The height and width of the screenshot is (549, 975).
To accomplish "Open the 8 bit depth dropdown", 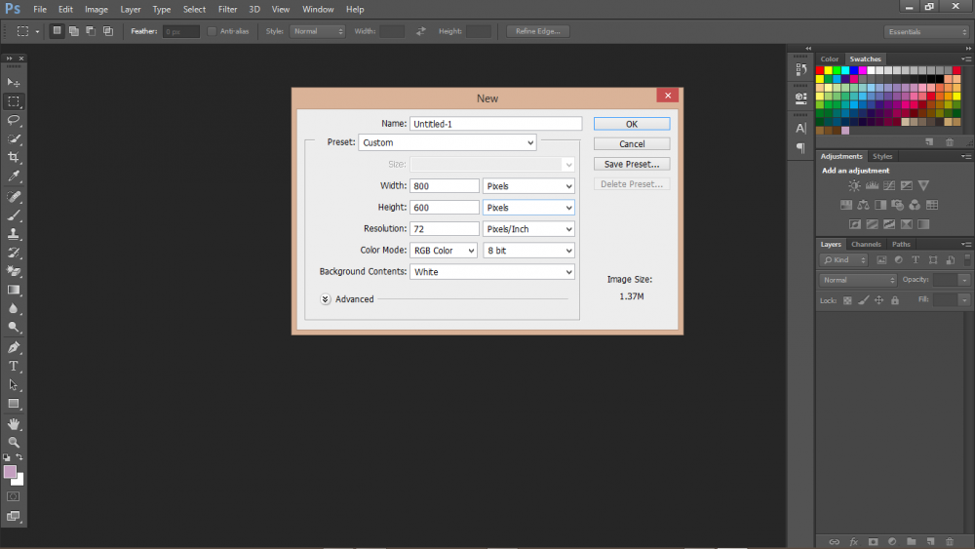I will click(528, 251).
